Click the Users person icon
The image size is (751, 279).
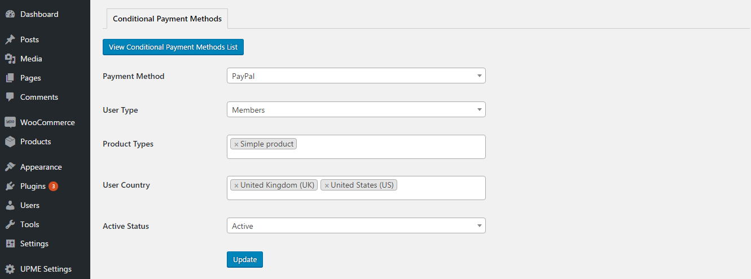(x=10, y=205)
